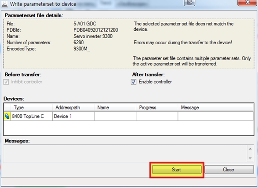Click Messages scrollbar up arrow
The image size is (258, 188).
click(x=250, y=149)
